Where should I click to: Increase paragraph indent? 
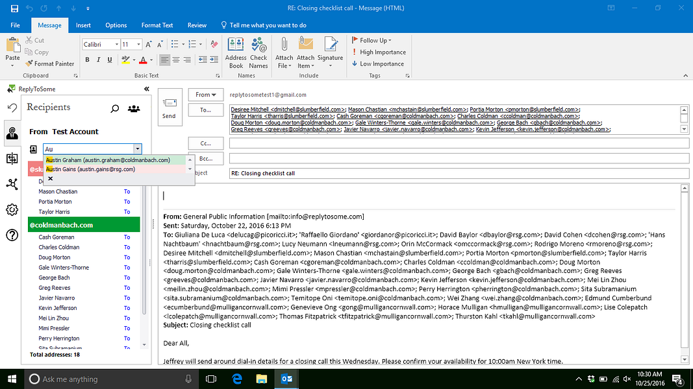tap(214, 60)
